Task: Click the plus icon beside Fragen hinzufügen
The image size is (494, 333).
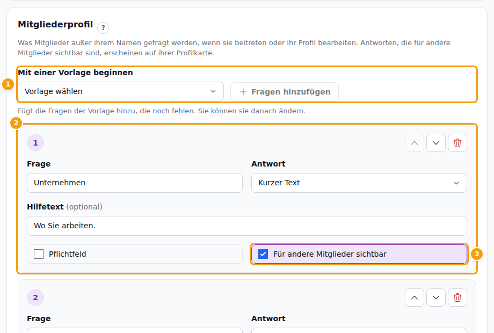Action: [243, 92]
